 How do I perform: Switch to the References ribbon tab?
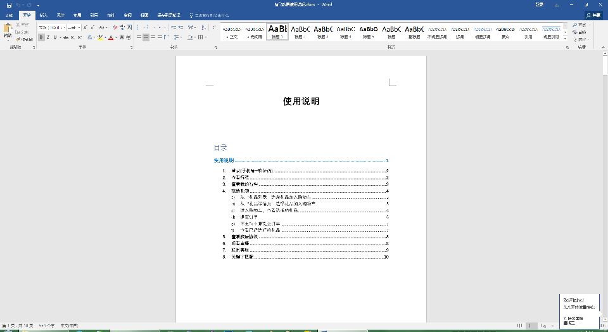[94, 15]
